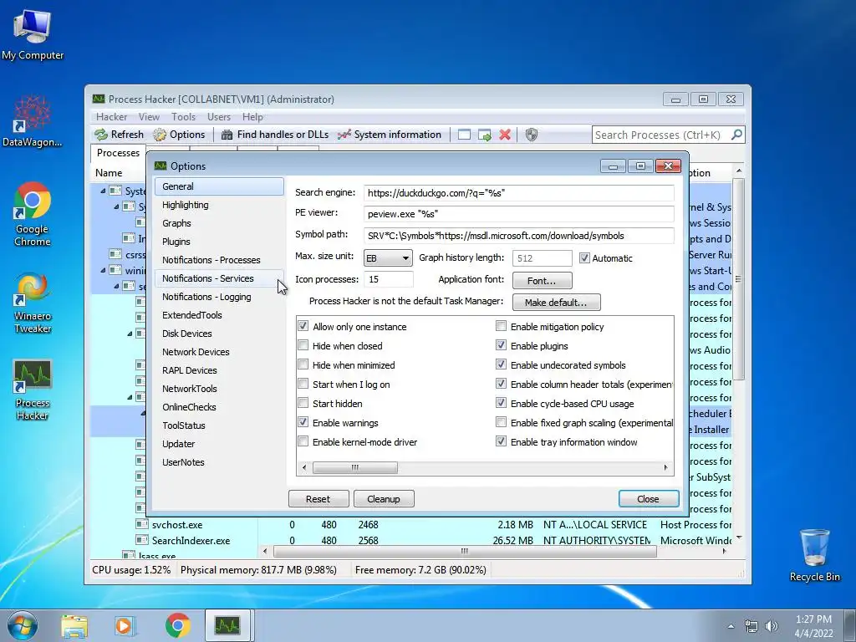
Task: Enable Start hidden checkbox
Action: click(303, 403)
